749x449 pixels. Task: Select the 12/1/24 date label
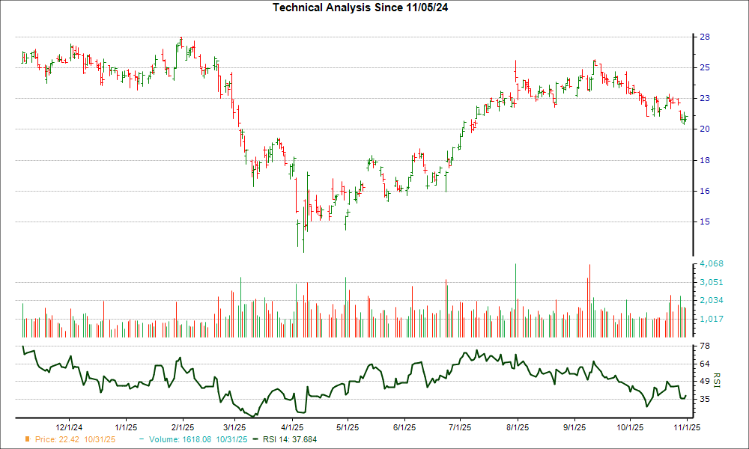click(x=69, y=424)
